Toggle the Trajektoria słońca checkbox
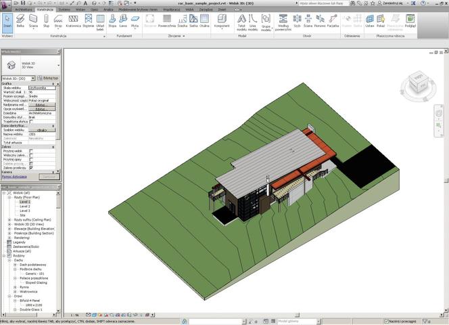449x325 pixels. pyautogui.click(x=31, y=122)
